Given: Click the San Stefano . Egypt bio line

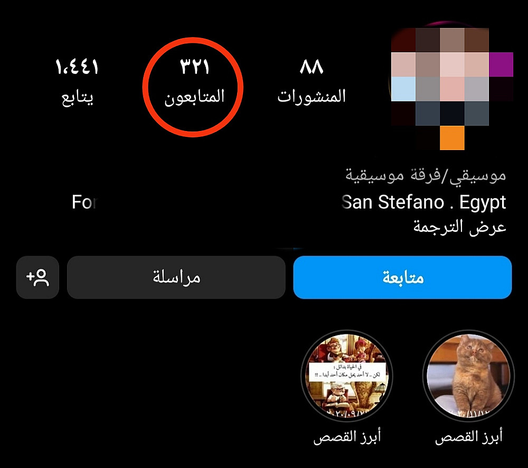Looking at the screenshot, I should point(423,203).
